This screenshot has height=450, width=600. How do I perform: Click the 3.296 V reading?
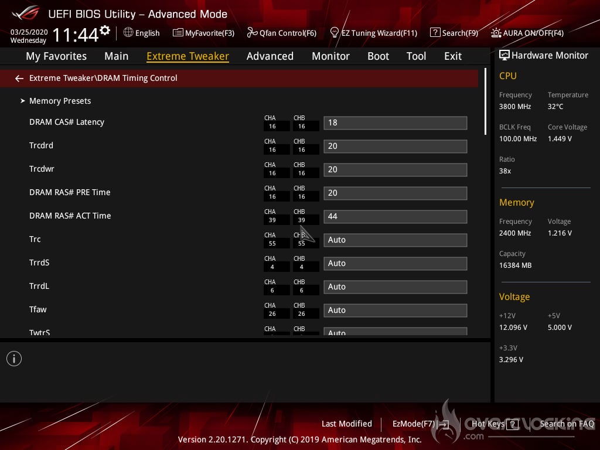pos(511,360)
